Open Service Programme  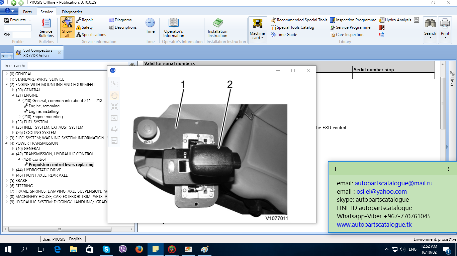[x=350, y=27]
